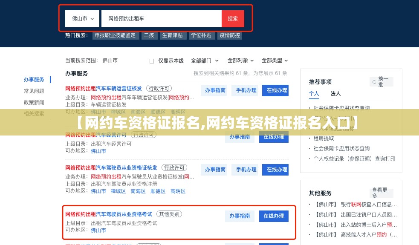This screenshot has width=419, height=245.
Task: Switch to 常见问题 sidebar tab
Action: click(x=34, y=91)
